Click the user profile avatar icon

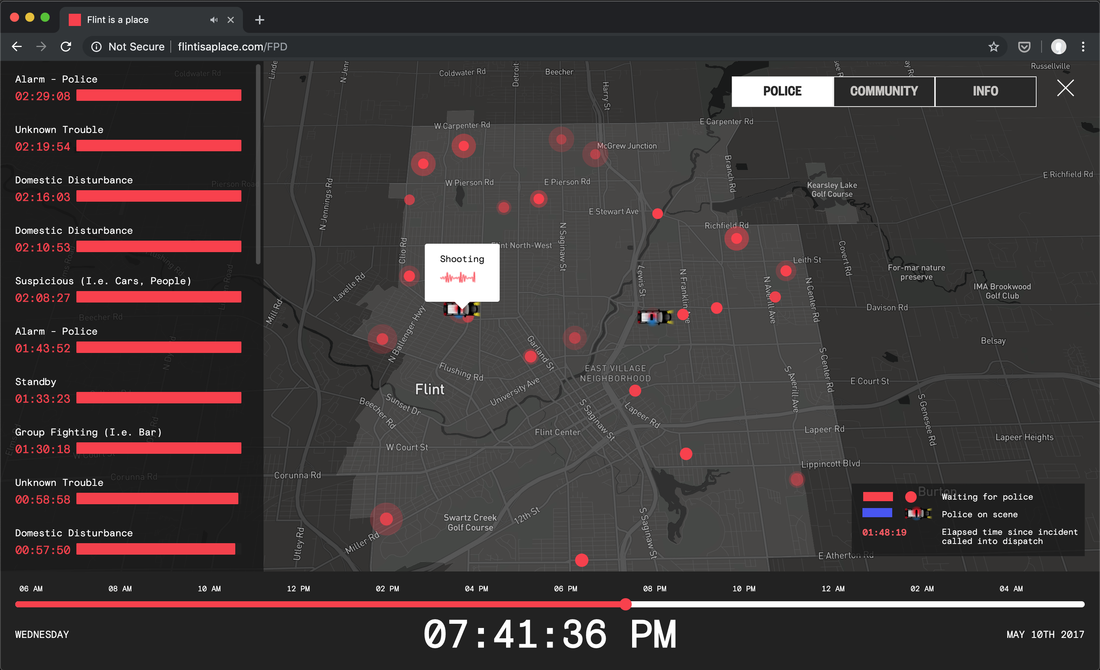point(1058,47)
